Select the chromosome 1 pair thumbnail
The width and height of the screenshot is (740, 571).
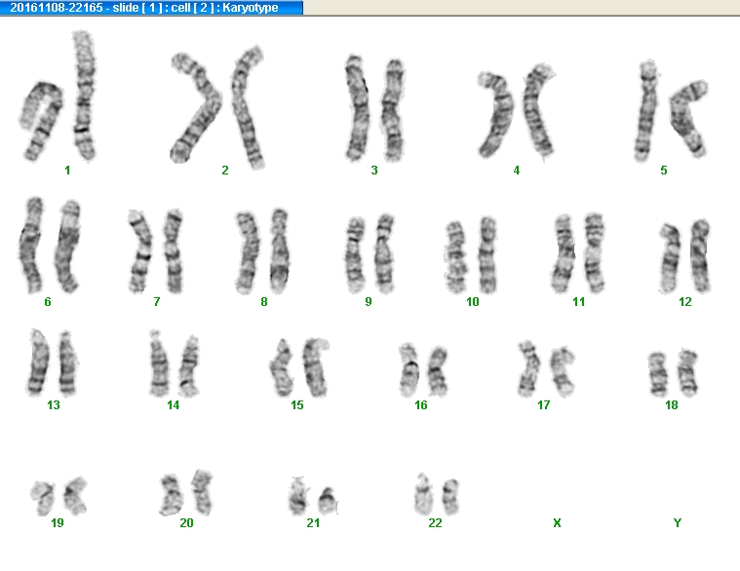point(58,95)
